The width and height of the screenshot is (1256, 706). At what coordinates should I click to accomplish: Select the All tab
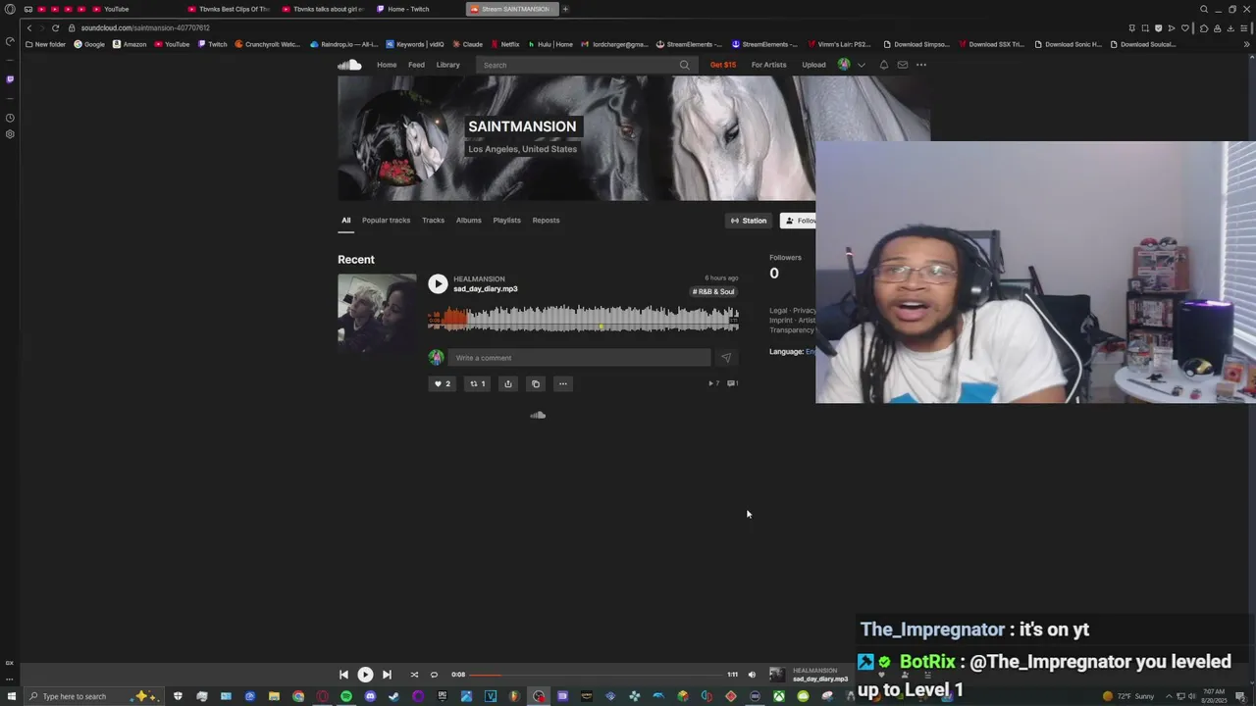[x=345, y=220]
